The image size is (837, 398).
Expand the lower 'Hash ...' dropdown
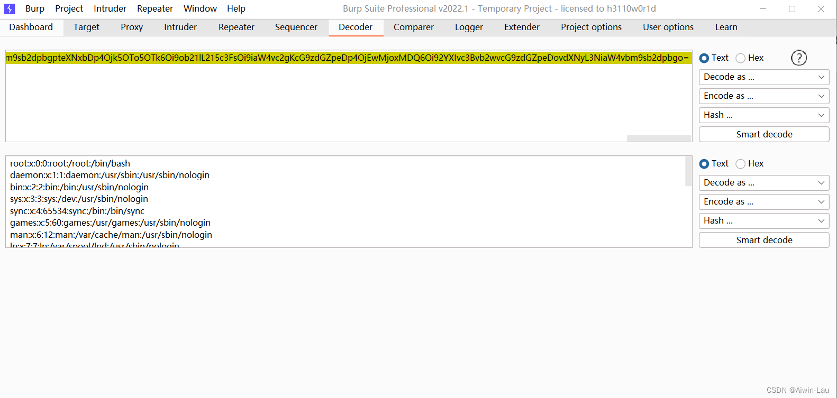(x=764, y=221)
